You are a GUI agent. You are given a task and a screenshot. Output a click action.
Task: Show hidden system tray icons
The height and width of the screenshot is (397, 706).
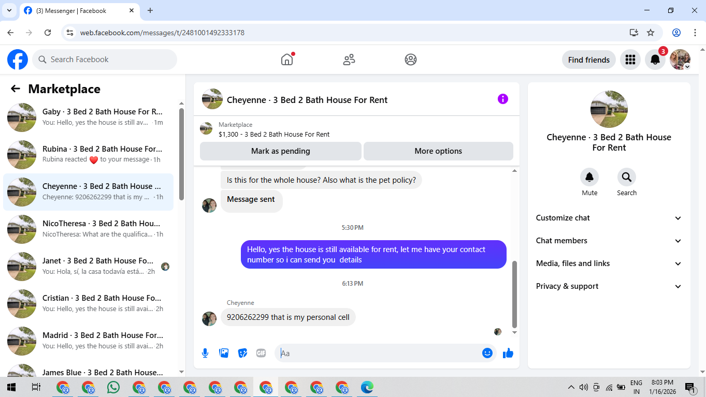(571, 387)
